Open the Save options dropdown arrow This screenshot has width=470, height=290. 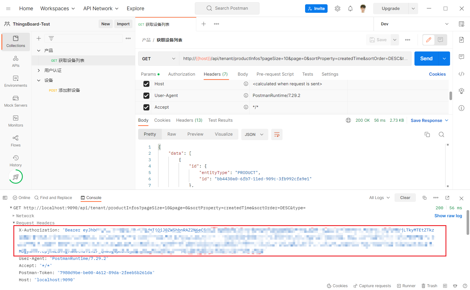click(395, 40)
